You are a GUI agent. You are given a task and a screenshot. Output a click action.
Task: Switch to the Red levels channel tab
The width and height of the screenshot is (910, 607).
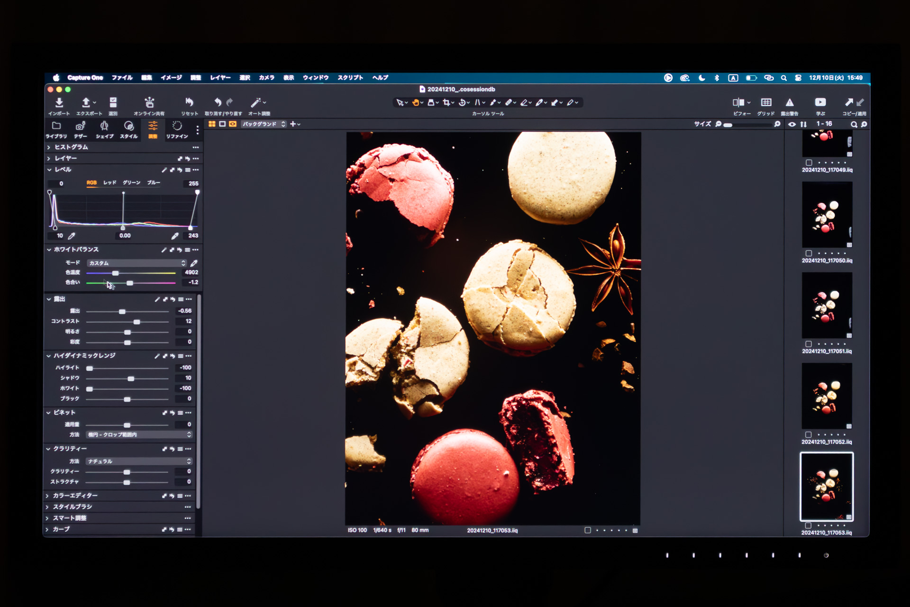tap(109, 183)
